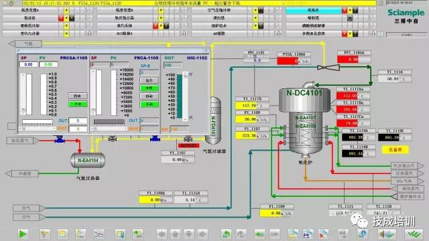Viewport: 429px width, 241px height.
Task: Click the gray left navigation arrow
Action: pyautogui.click(x=162, y=234)
